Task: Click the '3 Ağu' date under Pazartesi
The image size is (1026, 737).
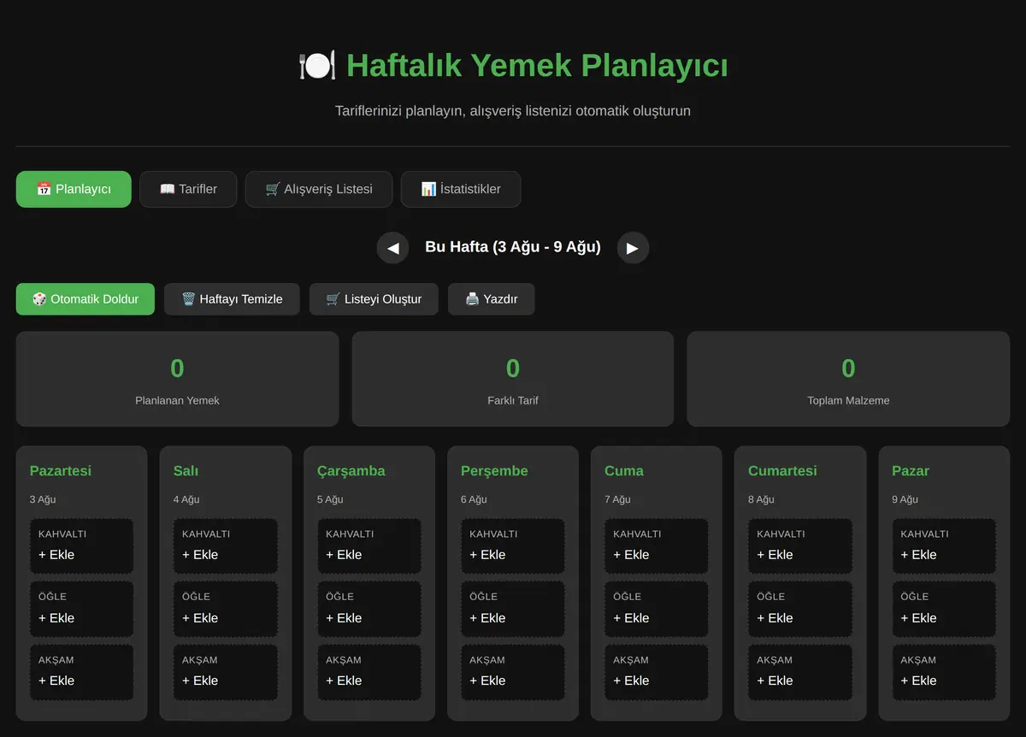Action: (43, 499)
